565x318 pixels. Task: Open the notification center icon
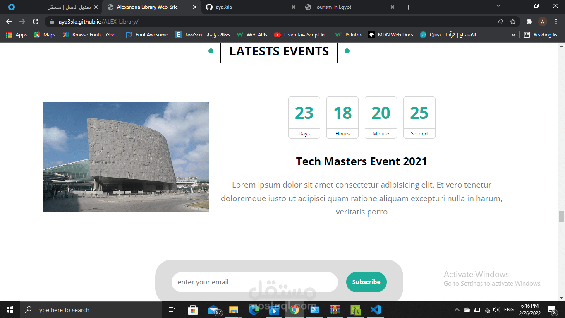pos(552,310)
